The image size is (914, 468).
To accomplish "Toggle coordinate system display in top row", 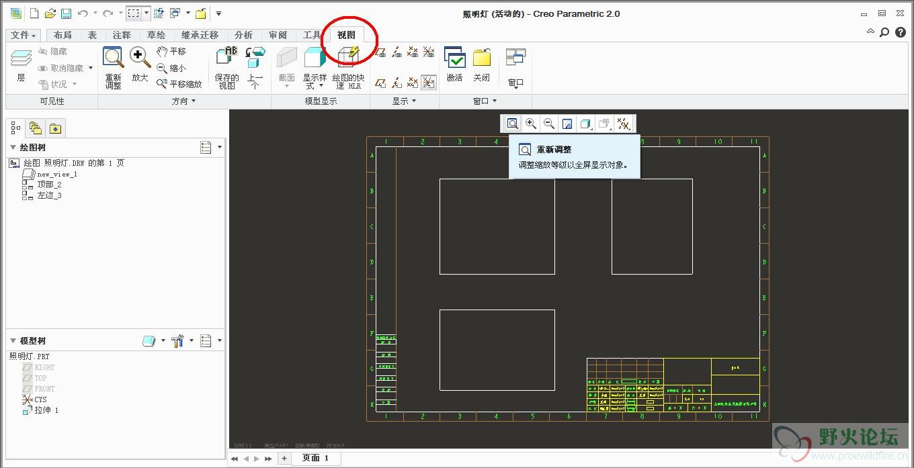I will [428, 52].
